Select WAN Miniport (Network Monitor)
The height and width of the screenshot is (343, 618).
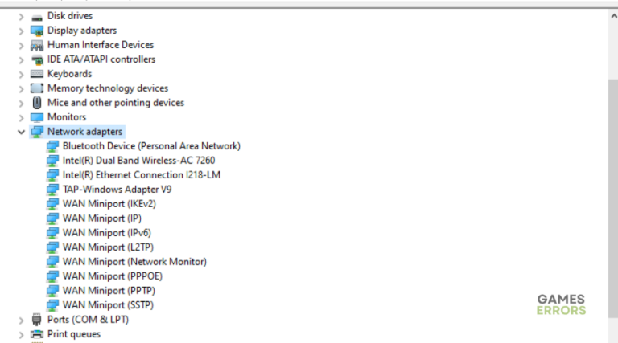tap(134, 262)
